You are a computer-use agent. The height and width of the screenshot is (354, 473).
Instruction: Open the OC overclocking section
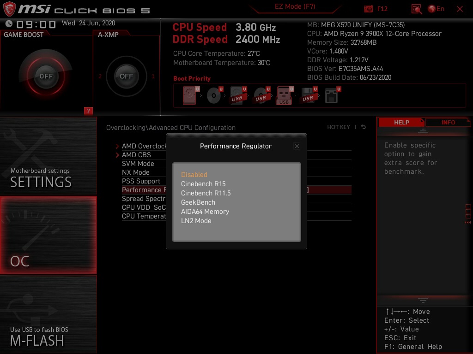coord(48,235)
